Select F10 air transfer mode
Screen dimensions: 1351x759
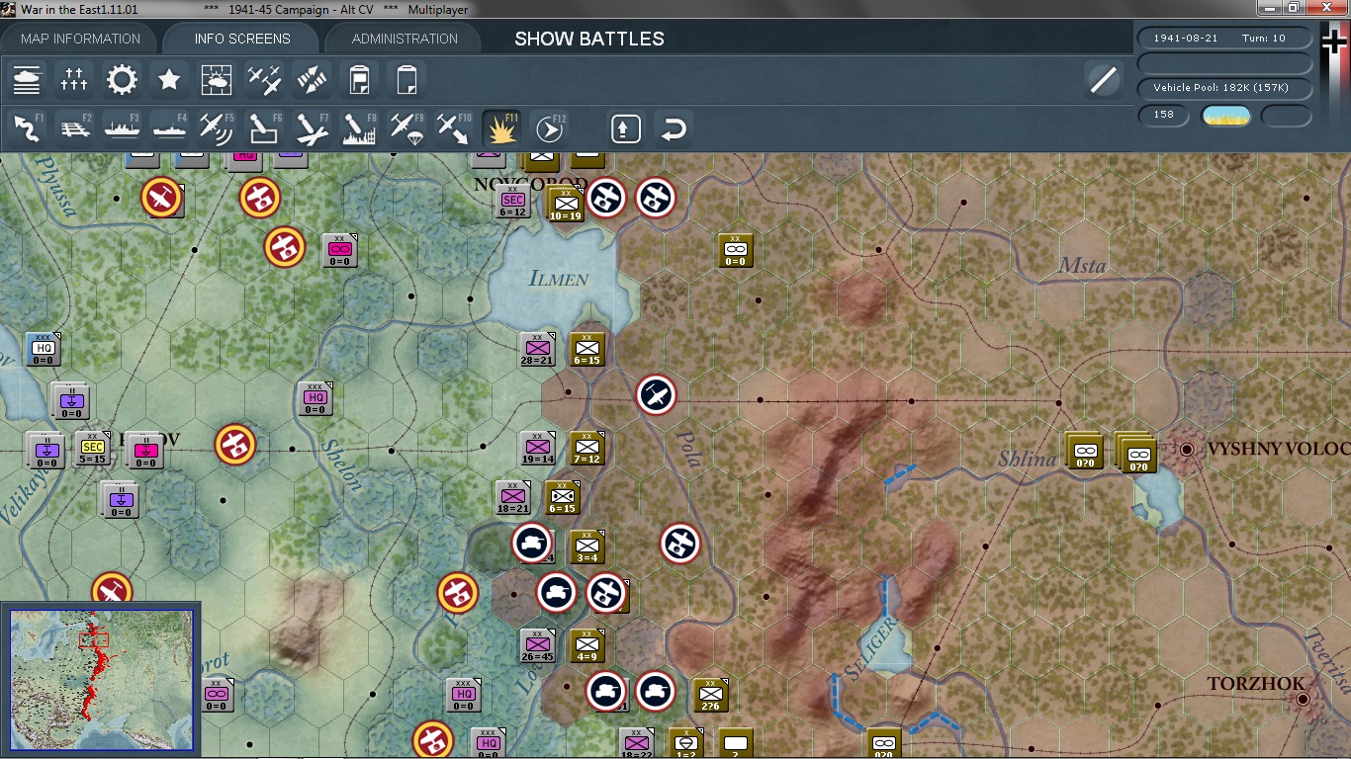[x=454, y=128]
